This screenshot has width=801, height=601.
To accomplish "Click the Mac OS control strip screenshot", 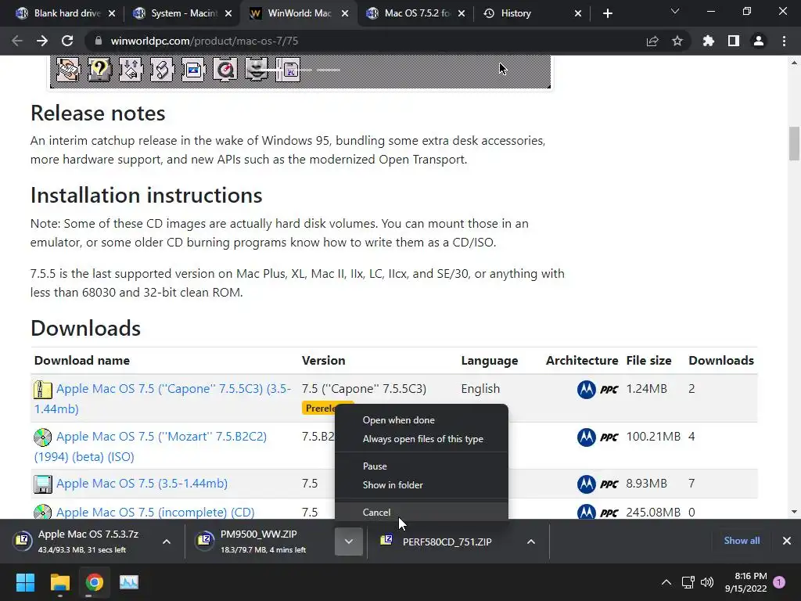I will pyautogui.click(x=300, y=71).
